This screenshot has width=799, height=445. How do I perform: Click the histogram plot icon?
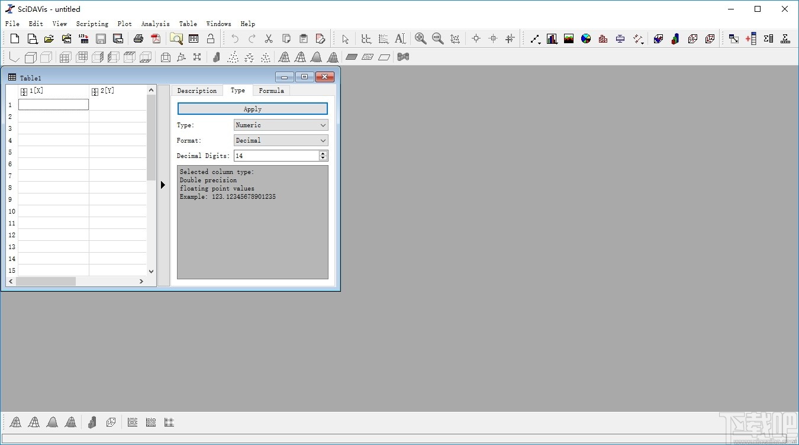point(603,39)
